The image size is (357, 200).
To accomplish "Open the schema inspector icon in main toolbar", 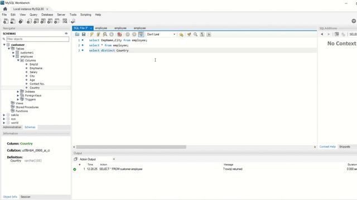I will point(21,21).
